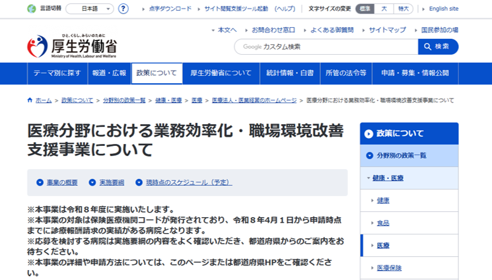Open sidebar 健康 link
The width and height of the screenshot is (492, 280).
tap(383, 201)
